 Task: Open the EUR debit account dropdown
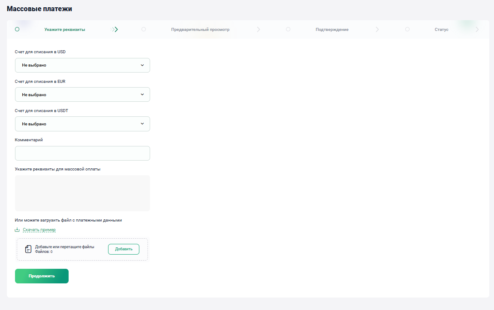(82, 94)
